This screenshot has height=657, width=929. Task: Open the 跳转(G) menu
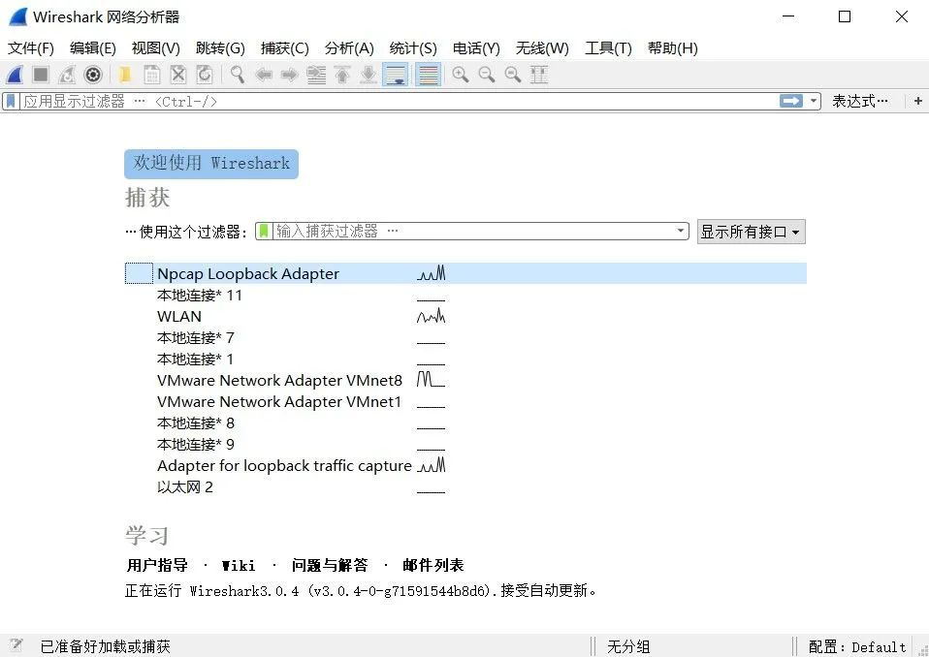point(220,47)
